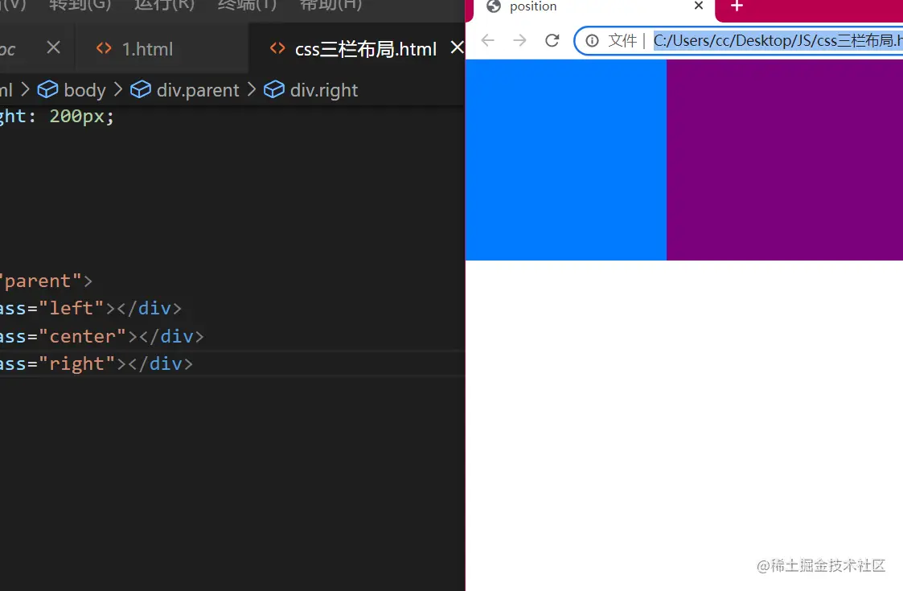903x591 pixels.
Task: Click the "left" class string in code
Action: click(72, 308)
